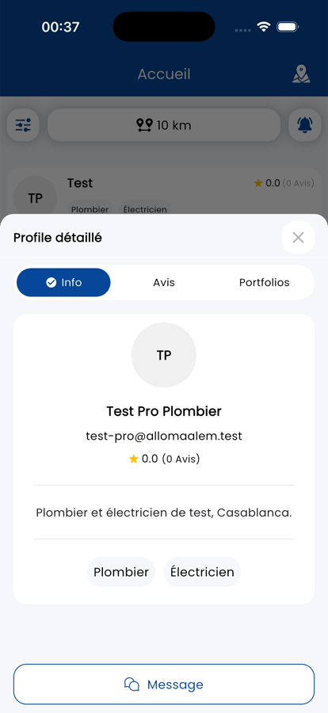Close the Profile détaillé sheet
Image resolution: width=328 pixels, height=713 pixels.
coord(298,238)
